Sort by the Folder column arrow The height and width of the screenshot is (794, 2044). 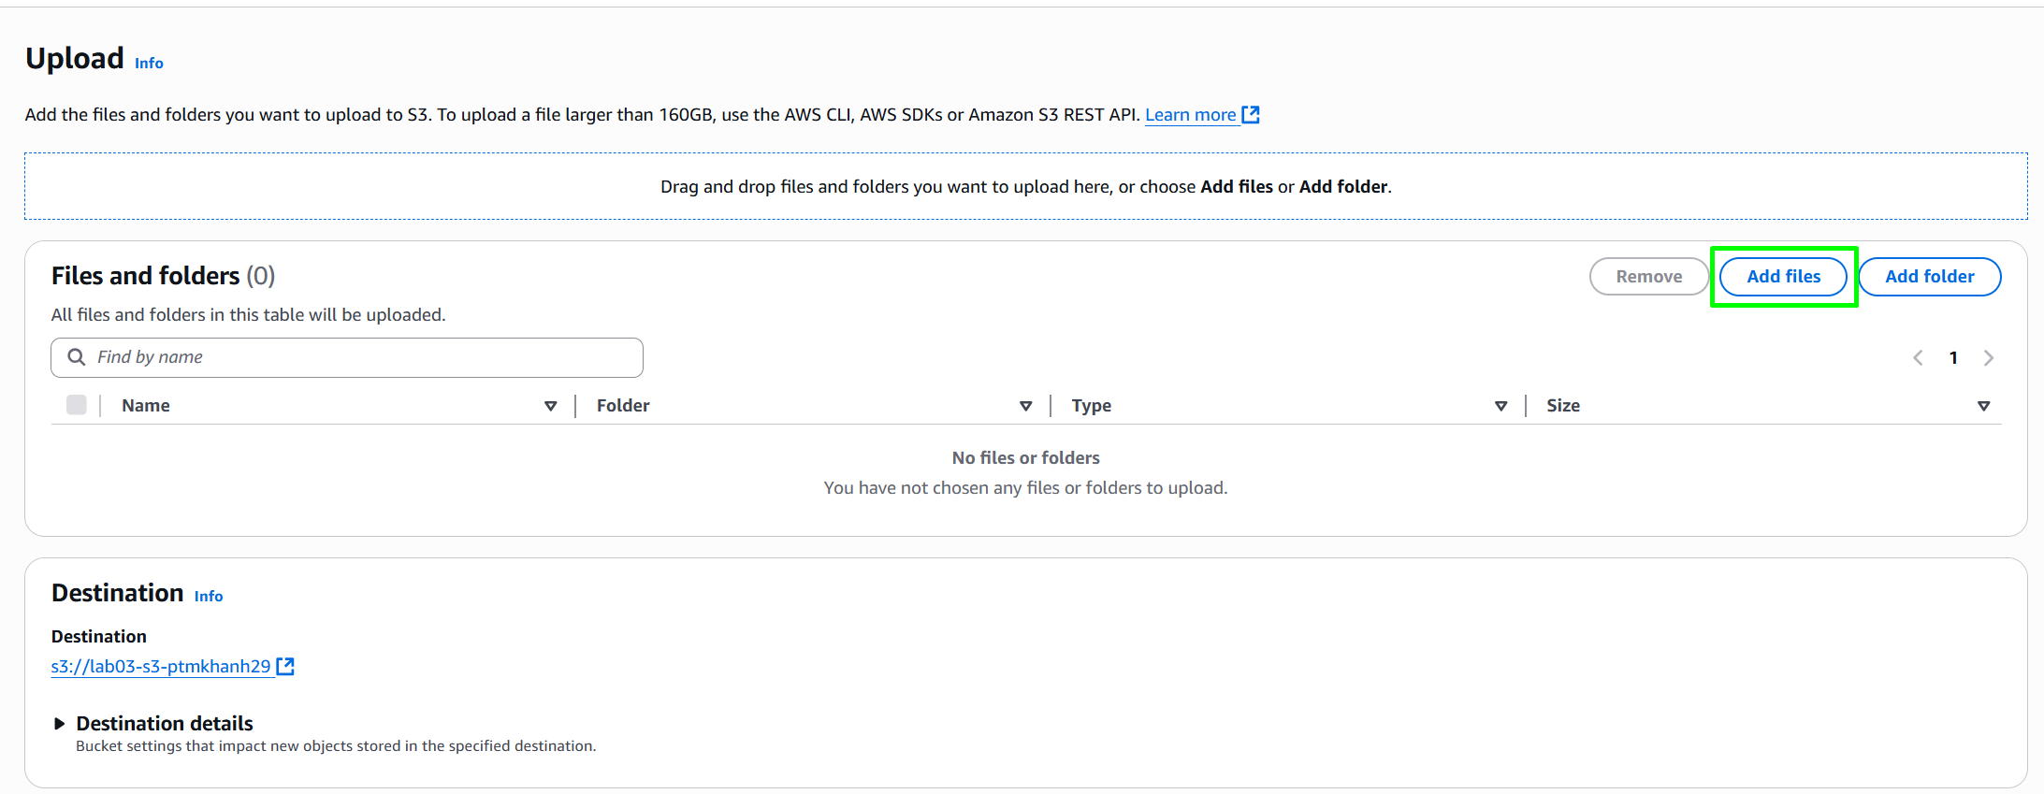pos(1026,406)
